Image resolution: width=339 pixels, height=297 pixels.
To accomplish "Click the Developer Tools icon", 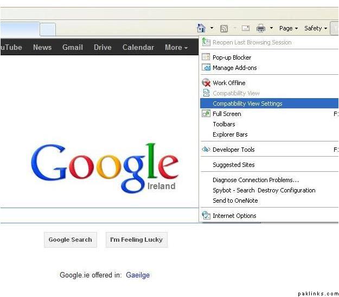I will pos(206,150).
